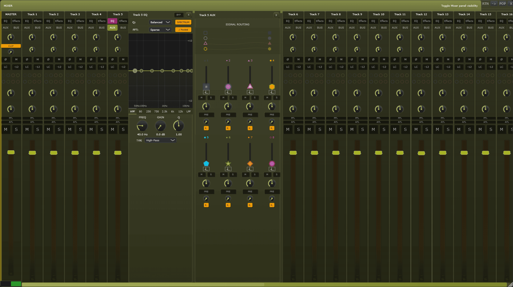The height and width of the screenshot is (287, 513).
Task: Open the Q Balanced dropdown
Action: point(160,22)
